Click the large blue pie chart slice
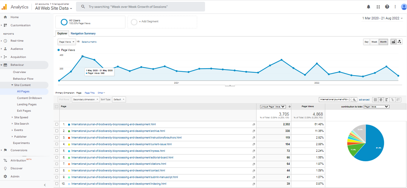This screenshot has width=407, height=188. (x=371, y=145)
